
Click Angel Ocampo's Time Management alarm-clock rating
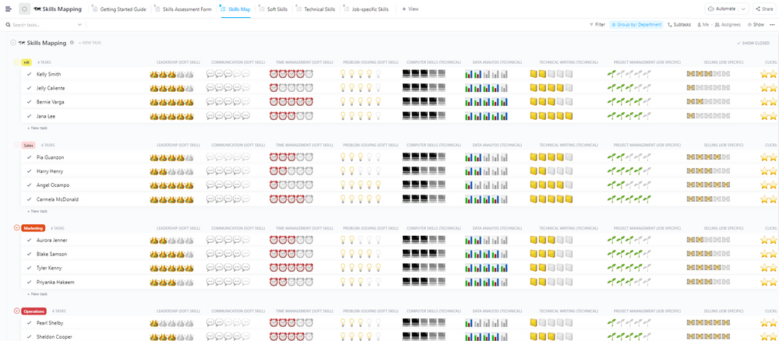click(x=291, y=185)
